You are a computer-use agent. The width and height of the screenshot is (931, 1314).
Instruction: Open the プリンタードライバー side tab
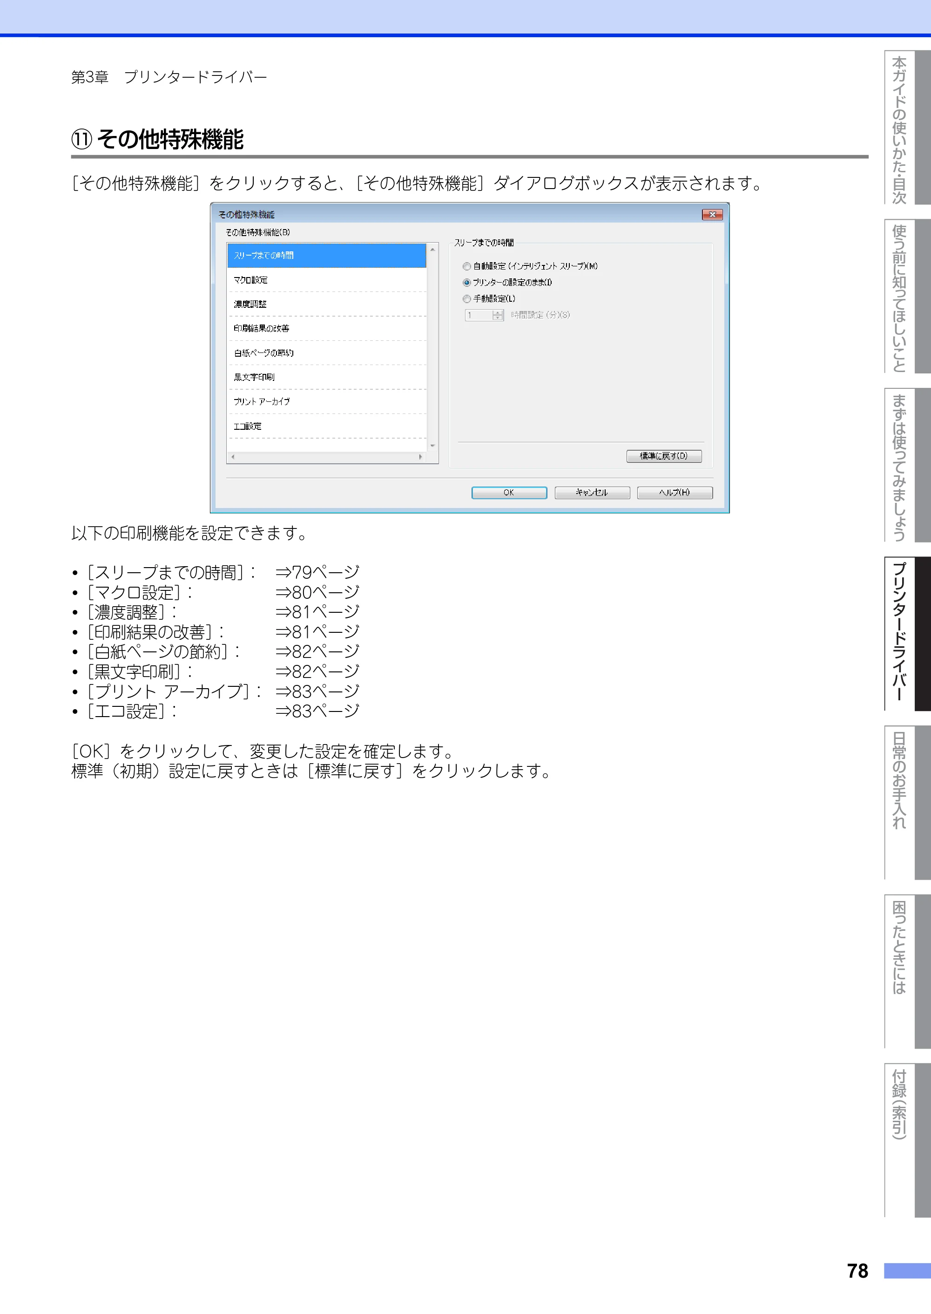click(908, 634)
